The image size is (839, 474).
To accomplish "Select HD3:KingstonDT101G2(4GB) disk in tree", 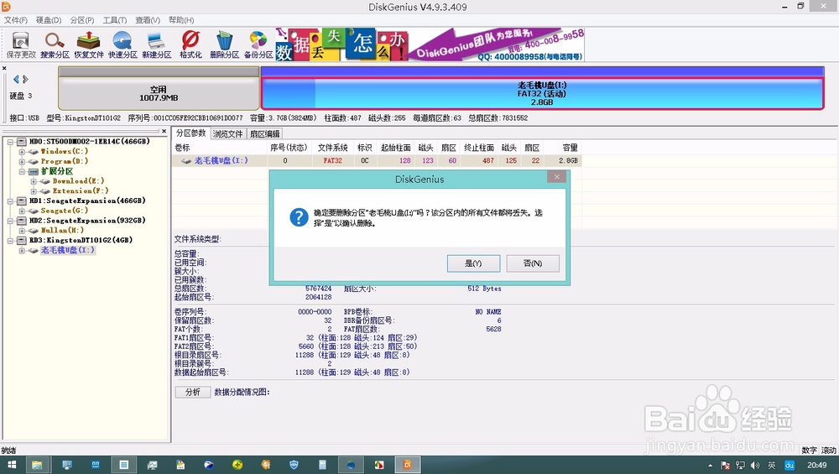I will pos(81,240).
